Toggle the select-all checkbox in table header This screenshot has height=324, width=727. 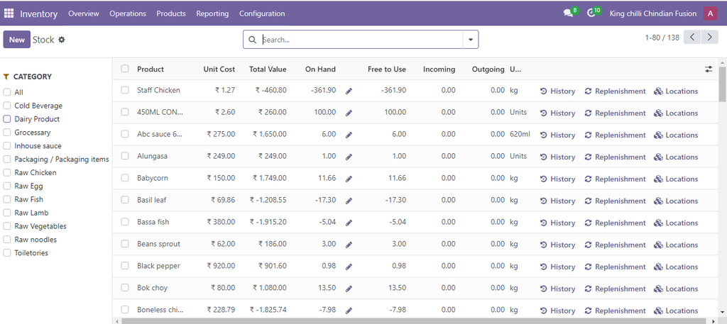pos(125,69)
